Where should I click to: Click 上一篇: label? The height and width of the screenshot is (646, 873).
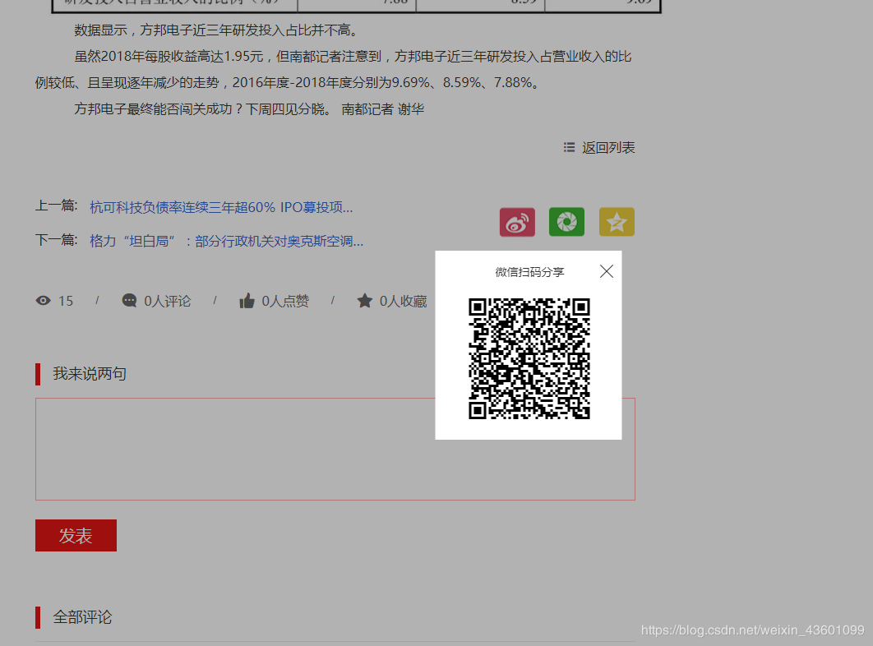point(56,206)
